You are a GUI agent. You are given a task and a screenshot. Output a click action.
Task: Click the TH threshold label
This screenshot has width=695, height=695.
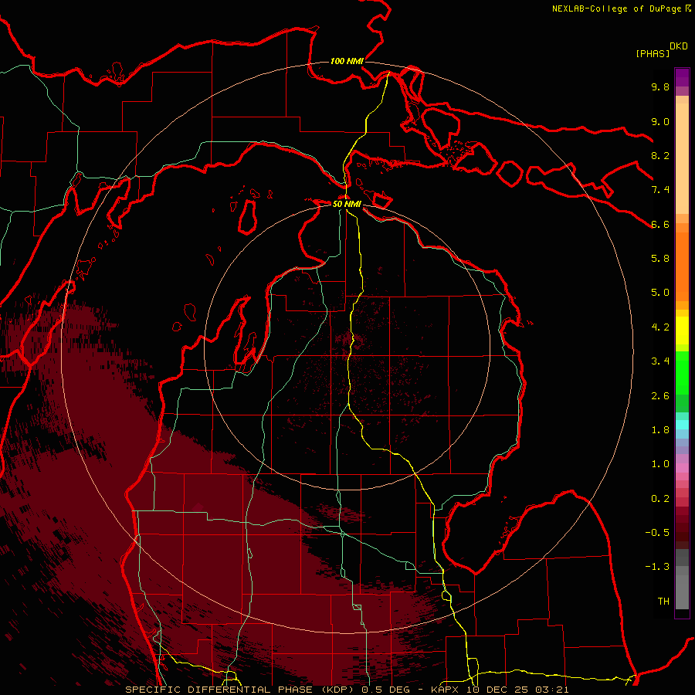click(663, 602)
